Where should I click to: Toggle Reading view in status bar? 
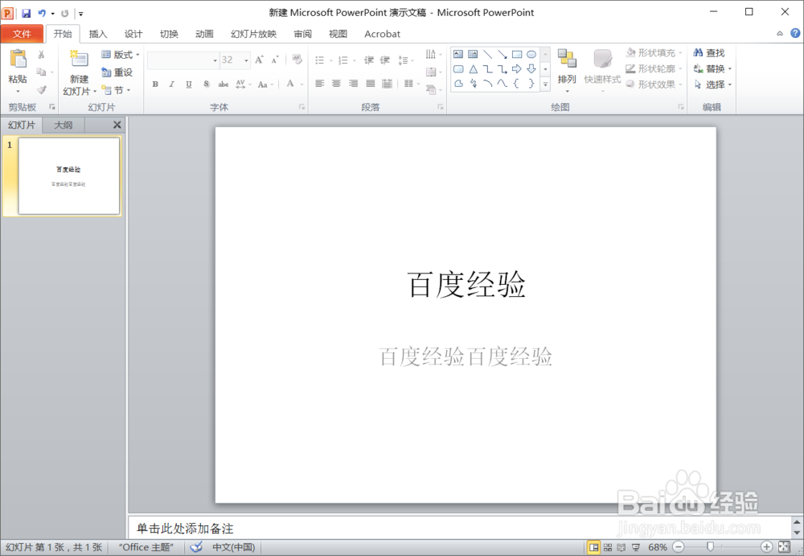pyautogui.click(x=622, y=547)
